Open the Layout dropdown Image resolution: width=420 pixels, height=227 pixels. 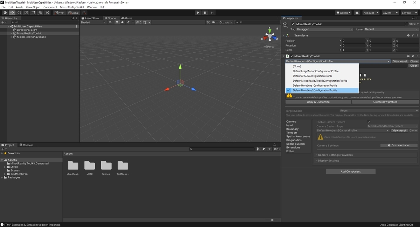(x=409, y=13)
